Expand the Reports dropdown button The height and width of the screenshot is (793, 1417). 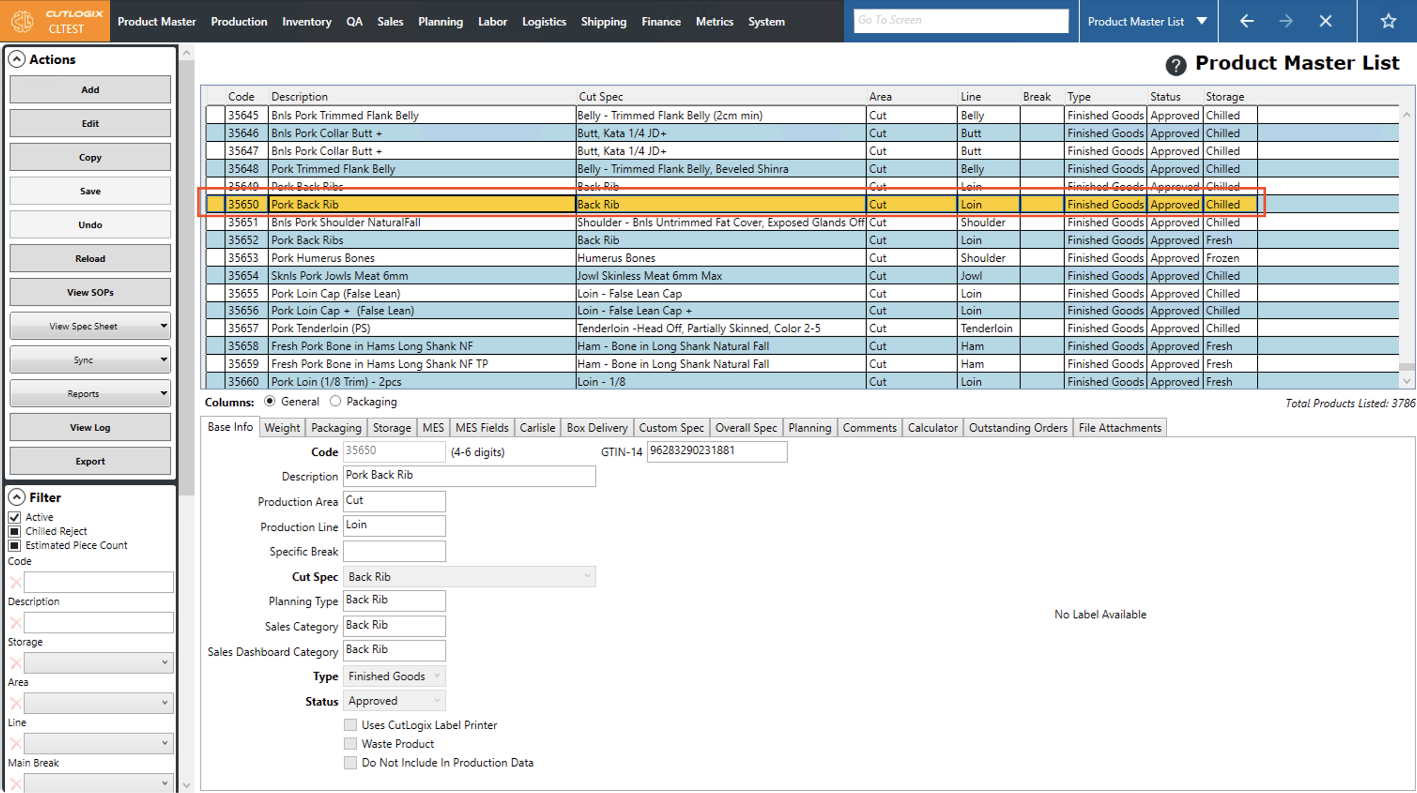(90, 394)
